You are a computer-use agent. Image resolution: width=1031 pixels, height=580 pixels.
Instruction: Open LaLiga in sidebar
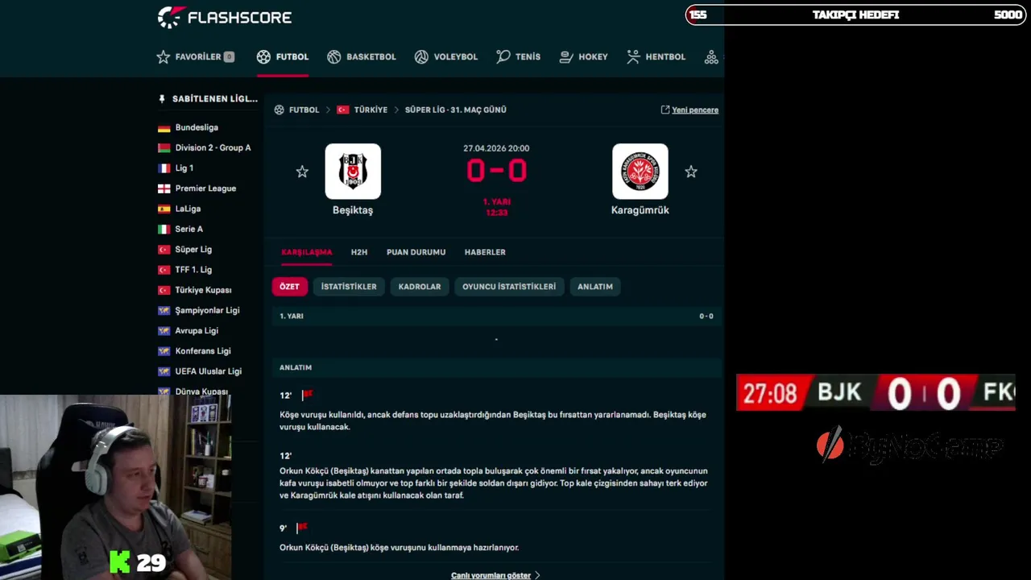[188, 209]
